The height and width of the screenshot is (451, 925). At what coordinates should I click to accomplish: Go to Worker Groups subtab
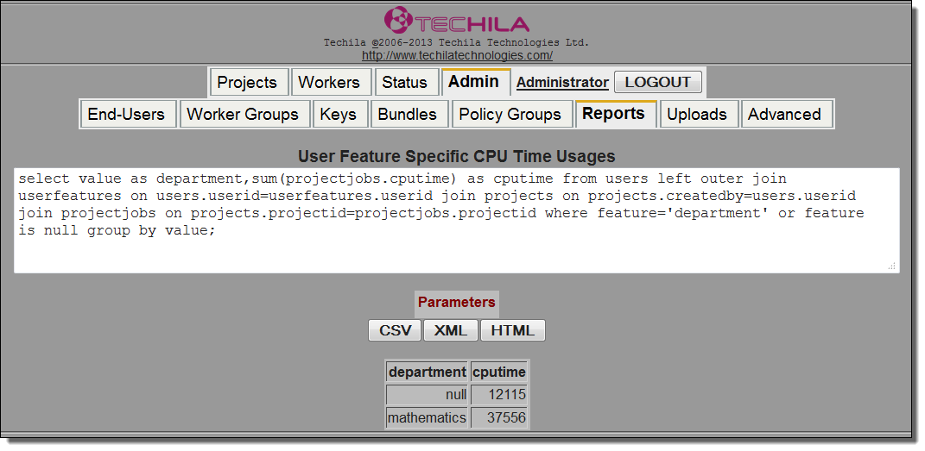click(x=243, y=115)
